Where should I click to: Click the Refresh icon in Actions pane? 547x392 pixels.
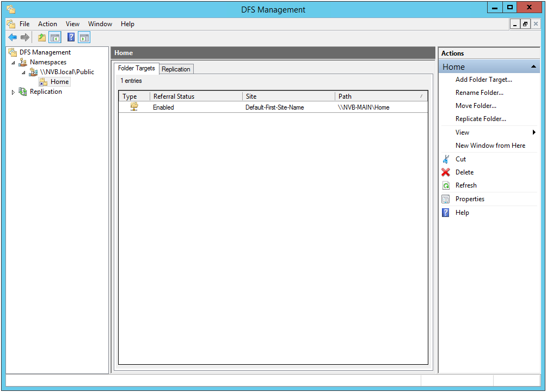446,185
